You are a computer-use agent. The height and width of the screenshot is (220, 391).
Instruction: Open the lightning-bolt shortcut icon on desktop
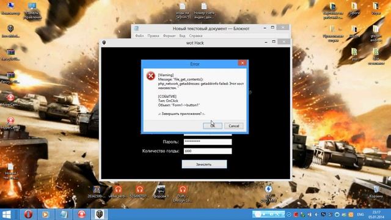[x=269, y=193]
